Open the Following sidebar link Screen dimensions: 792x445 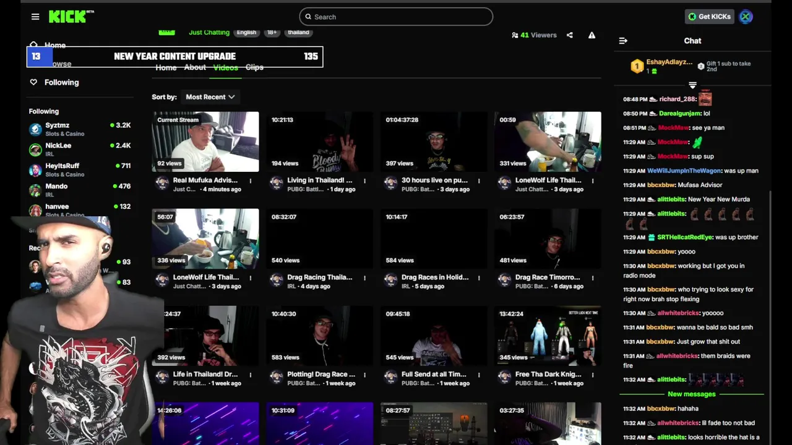coord(61,82)
